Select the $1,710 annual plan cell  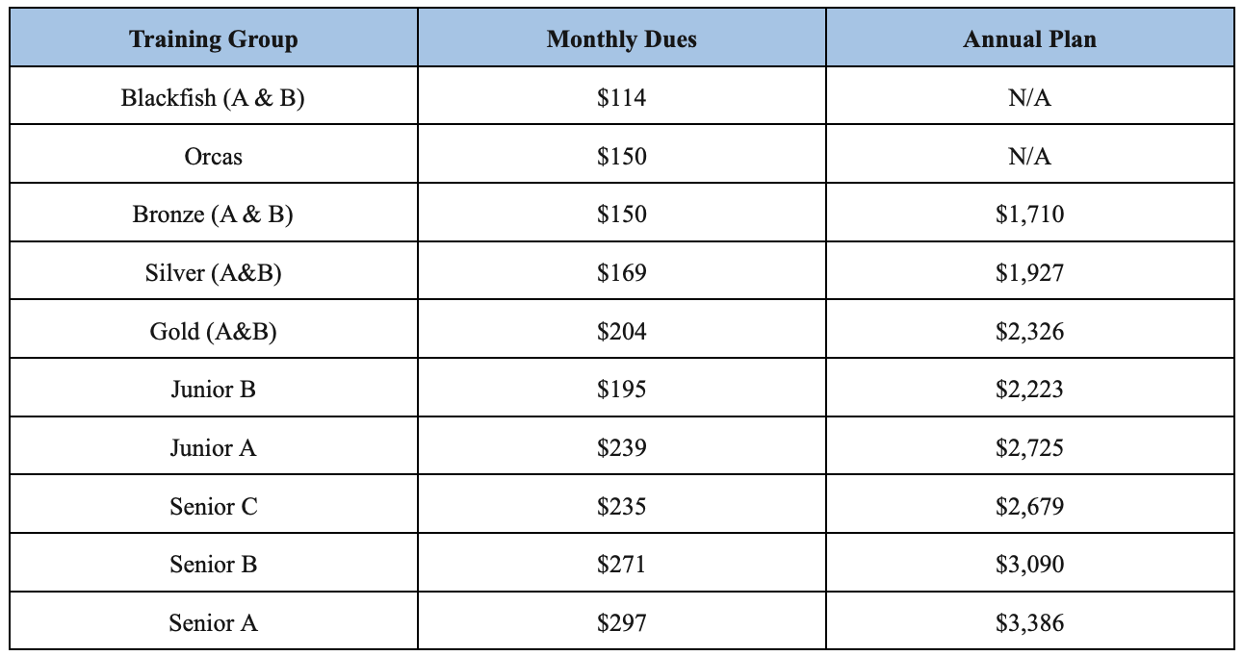coord(1029,214)
